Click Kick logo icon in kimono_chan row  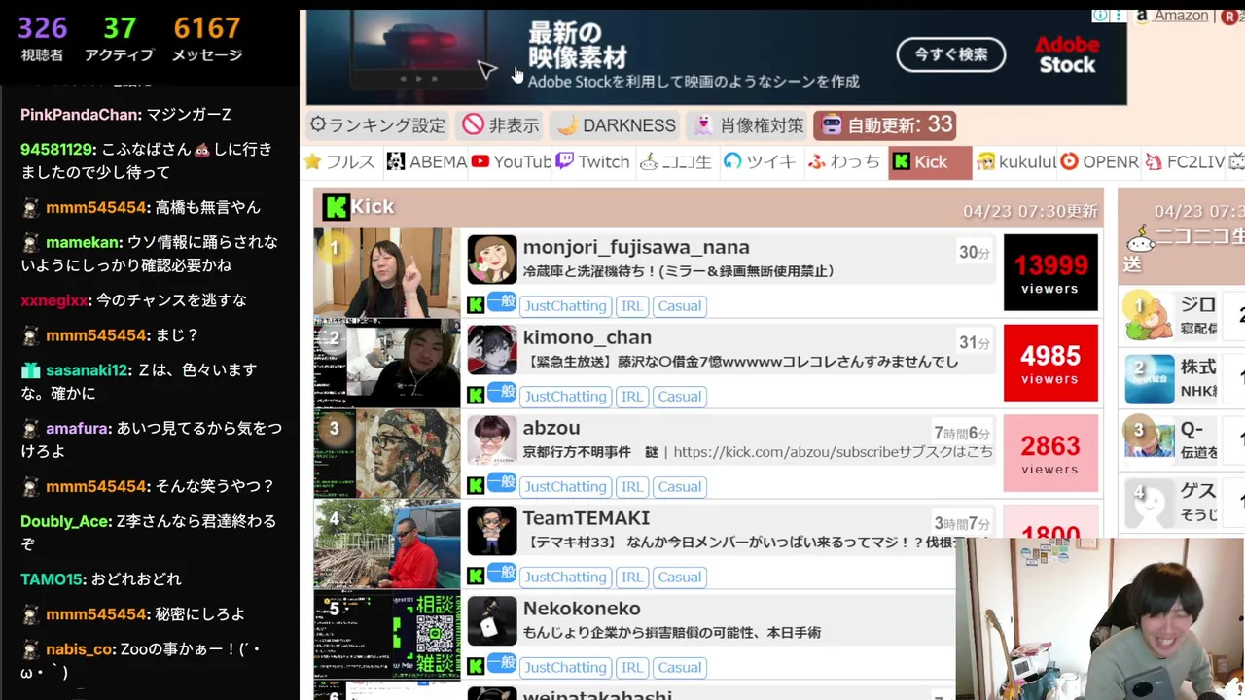click(476, 396)
